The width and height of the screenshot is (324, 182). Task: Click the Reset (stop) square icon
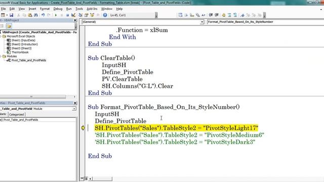coord(67,15)
